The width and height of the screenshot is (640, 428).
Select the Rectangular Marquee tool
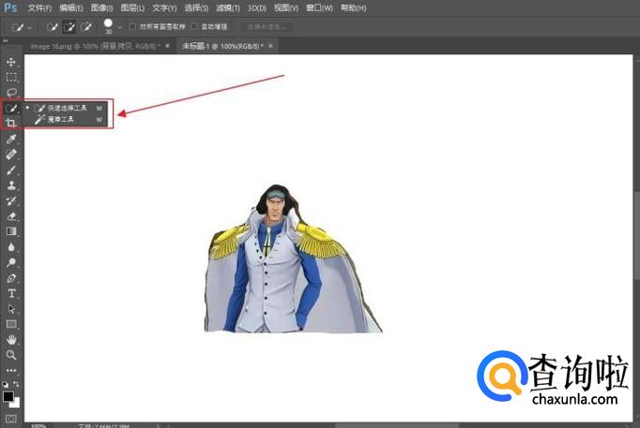pos(11,78)
